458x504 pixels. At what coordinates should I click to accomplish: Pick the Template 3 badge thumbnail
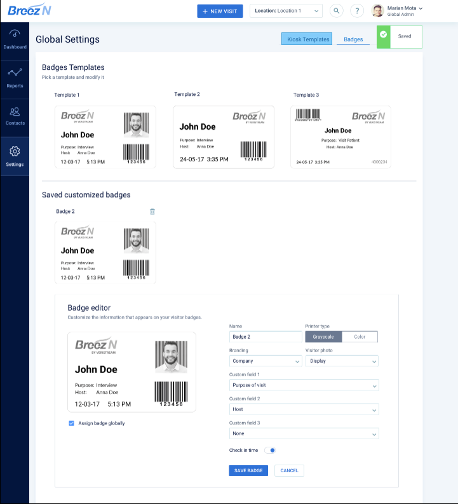pos(340,137)
